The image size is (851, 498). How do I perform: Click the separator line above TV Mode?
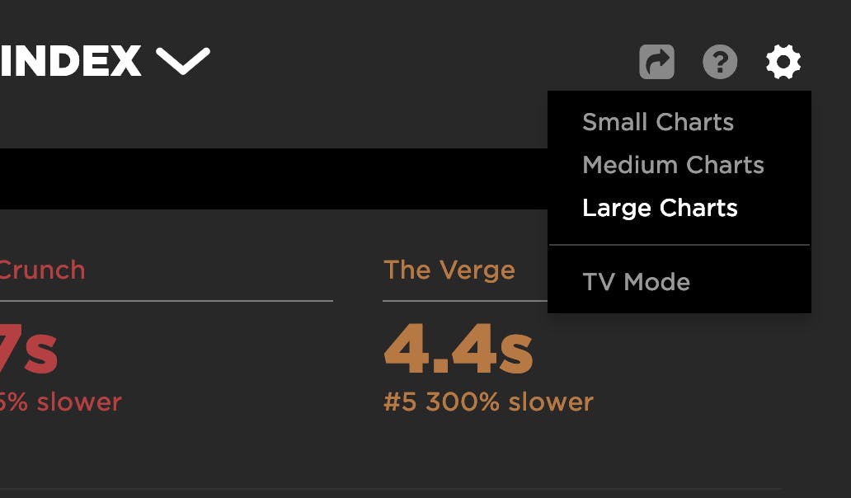[679, 245]
